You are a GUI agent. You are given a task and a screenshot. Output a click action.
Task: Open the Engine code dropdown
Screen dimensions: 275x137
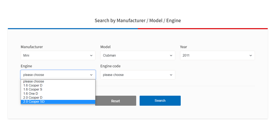tap(138, 75)
